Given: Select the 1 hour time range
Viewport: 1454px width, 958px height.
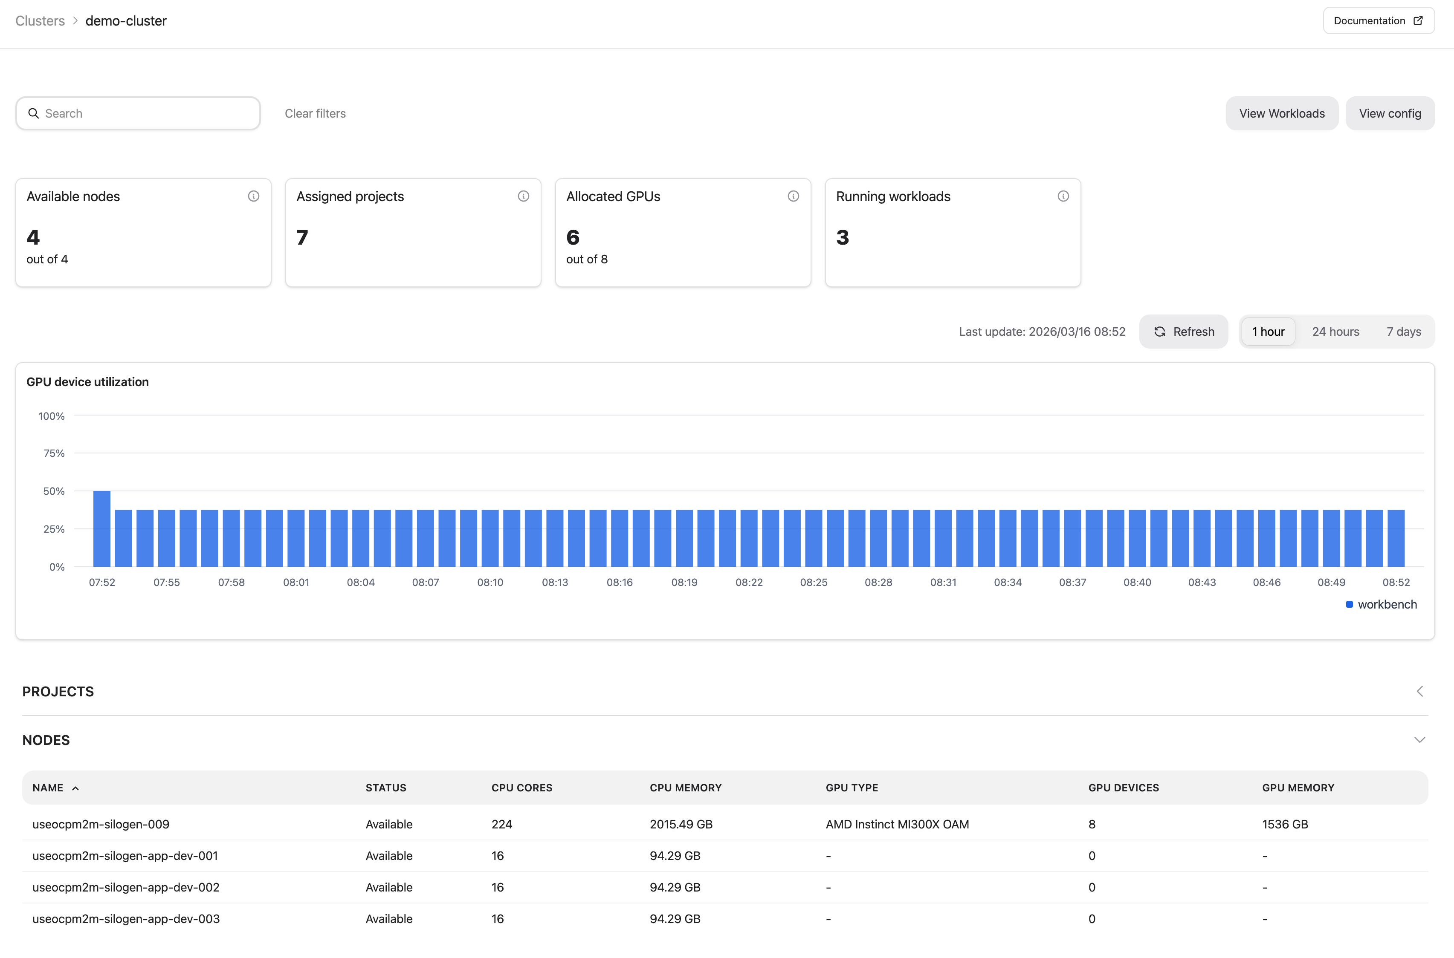Looking at the screenshot, I should 1268,332.
